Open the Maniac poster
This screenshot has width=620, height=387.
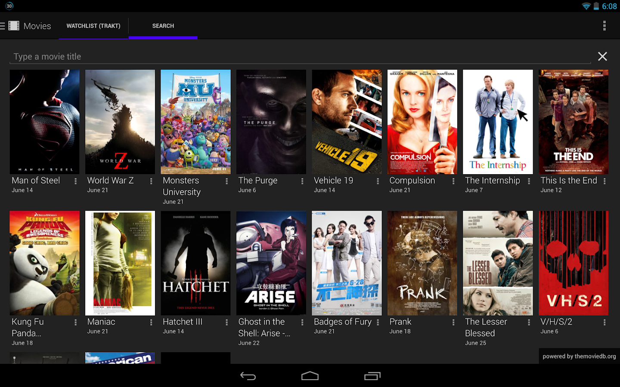[x=120, y=263]
